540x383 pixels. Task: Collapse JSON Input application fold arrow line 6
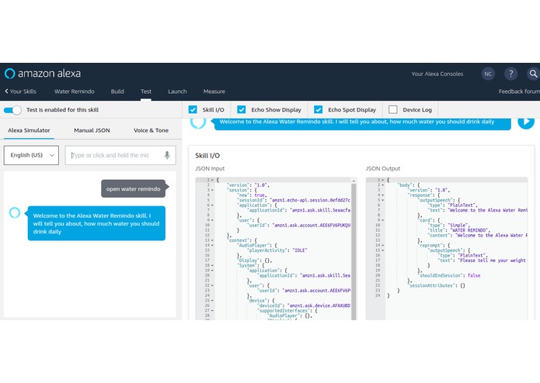(x=212, y=205)
